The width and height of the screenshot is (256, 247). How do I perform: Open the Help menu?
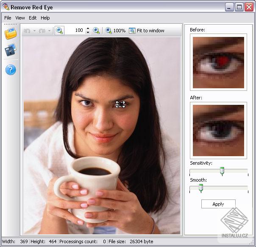[45, 18]
